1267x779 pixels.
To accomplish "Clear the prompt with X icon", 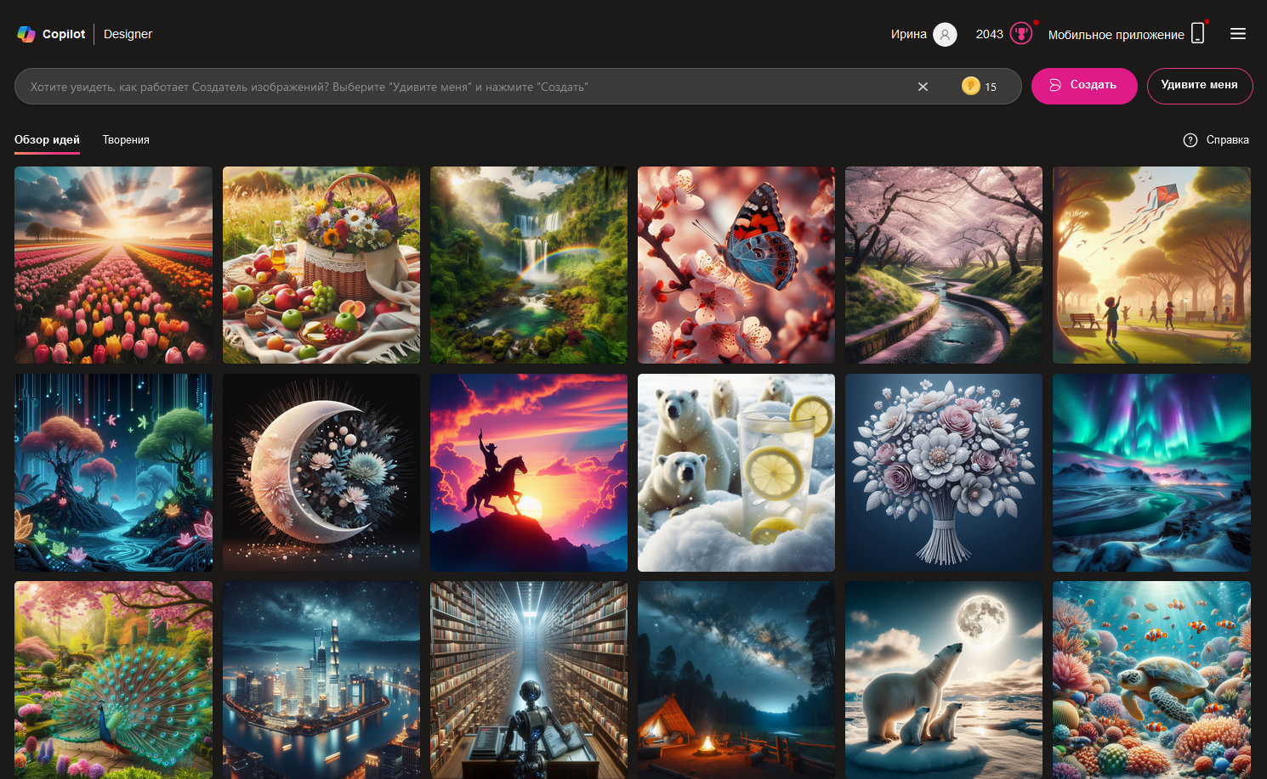I will click(923, 87).
